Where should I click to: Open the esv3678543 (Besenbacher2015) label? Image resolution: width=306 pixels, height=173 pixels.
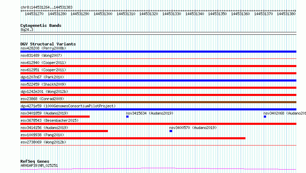50,120
